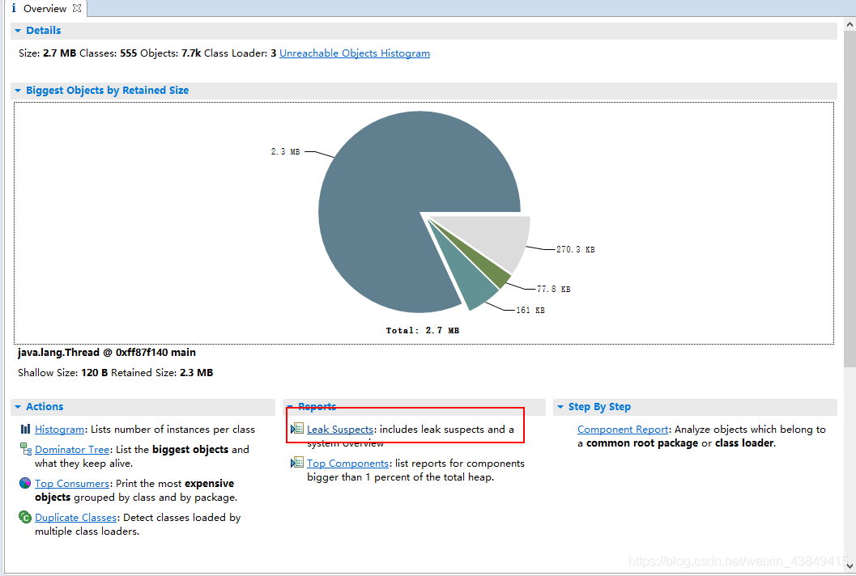Click the Top Components report icon
Screen dimensions: 856x576
coord(297,463)
